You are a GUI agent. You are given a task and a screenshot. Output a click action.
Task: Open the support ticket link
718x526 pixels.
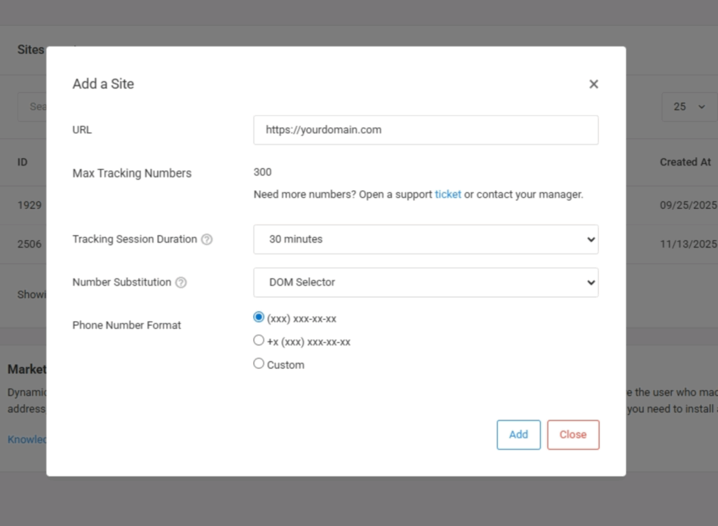coord(448,194)
